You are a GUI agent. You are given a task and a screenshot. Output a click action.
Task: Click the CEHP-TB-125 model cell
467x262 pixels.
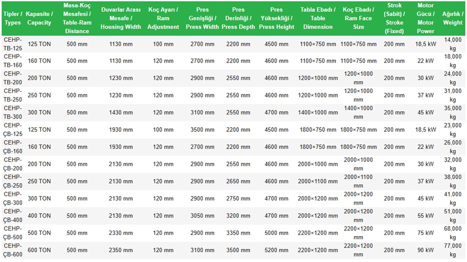(13, 44)
